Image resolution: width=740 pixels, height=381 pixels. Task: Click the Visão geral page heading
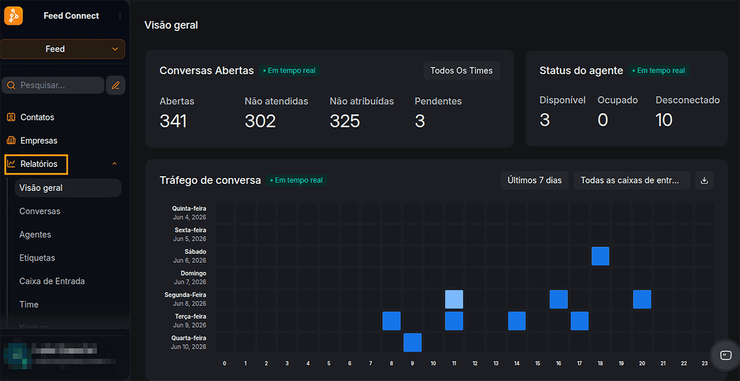171,25
